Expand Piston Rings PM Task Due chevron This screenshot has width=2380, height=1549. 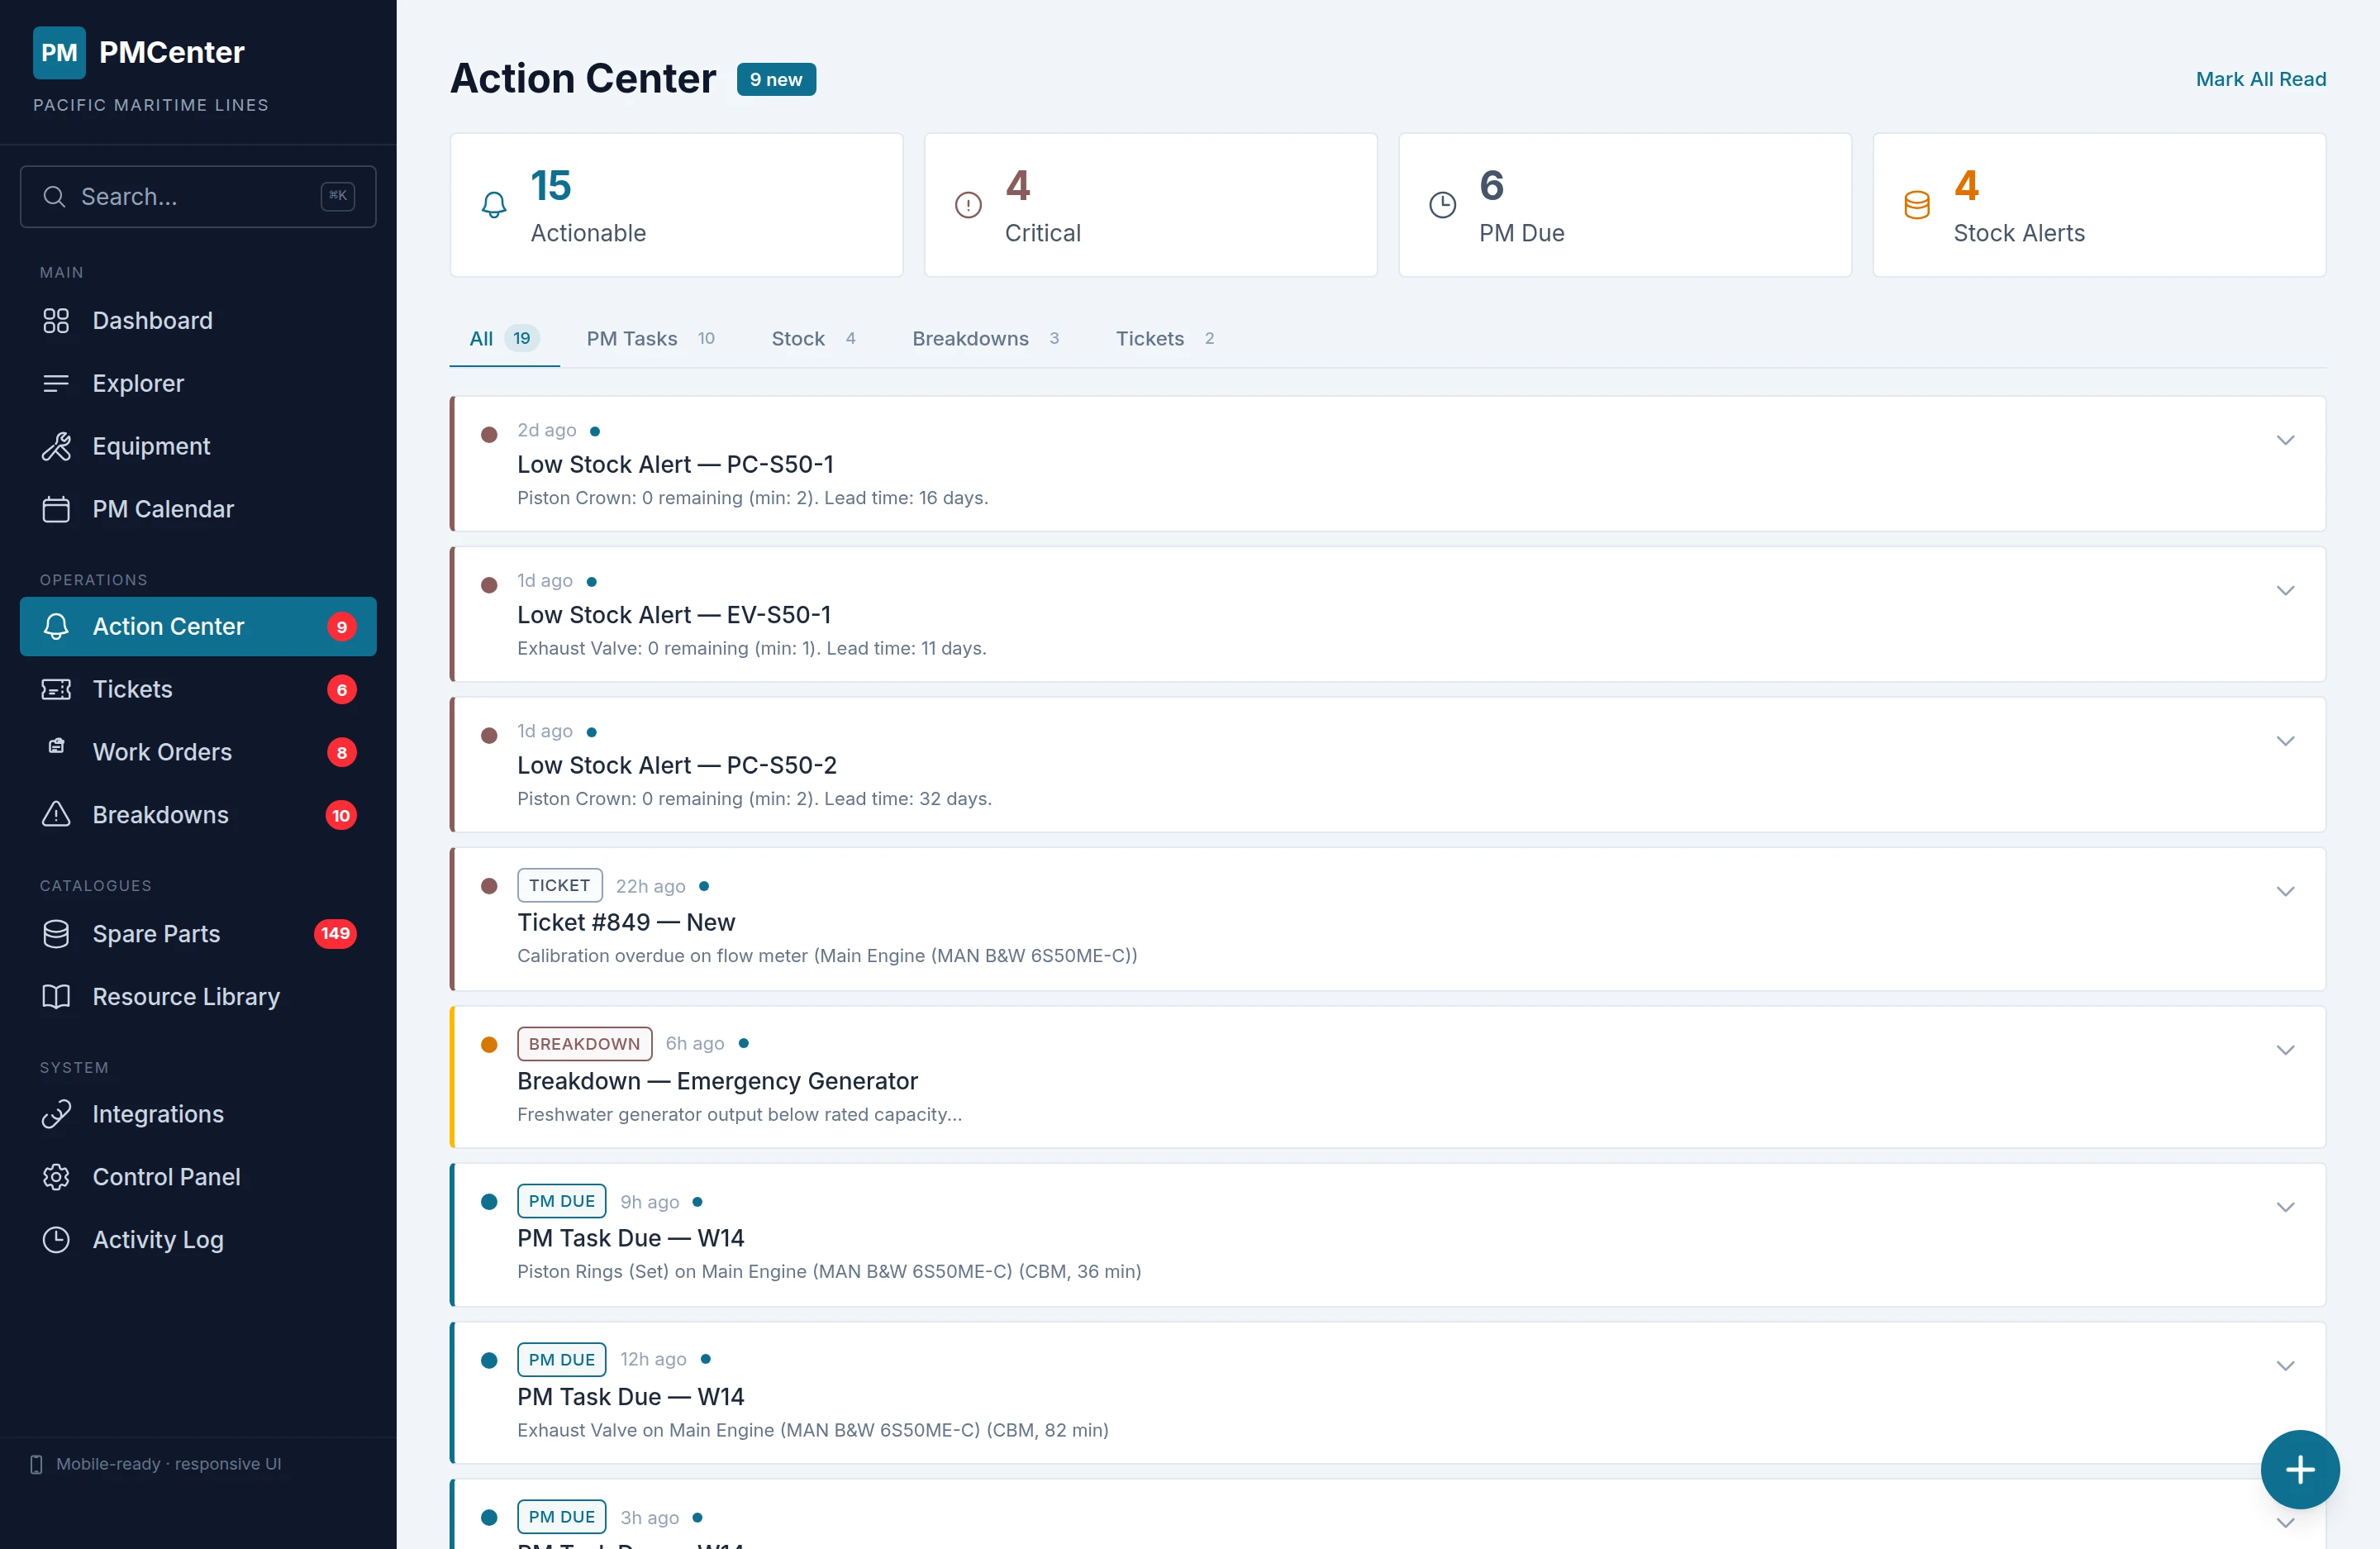[2285, 1207]
